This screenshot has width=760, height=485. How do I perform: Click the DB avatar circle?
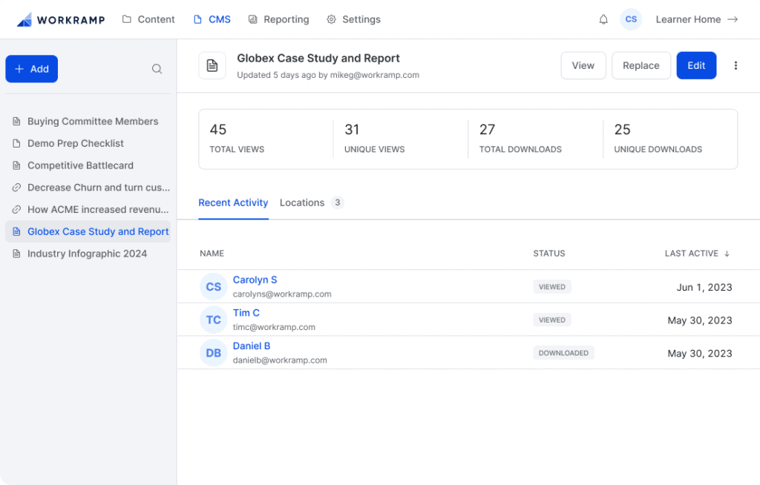pos(213,353)
